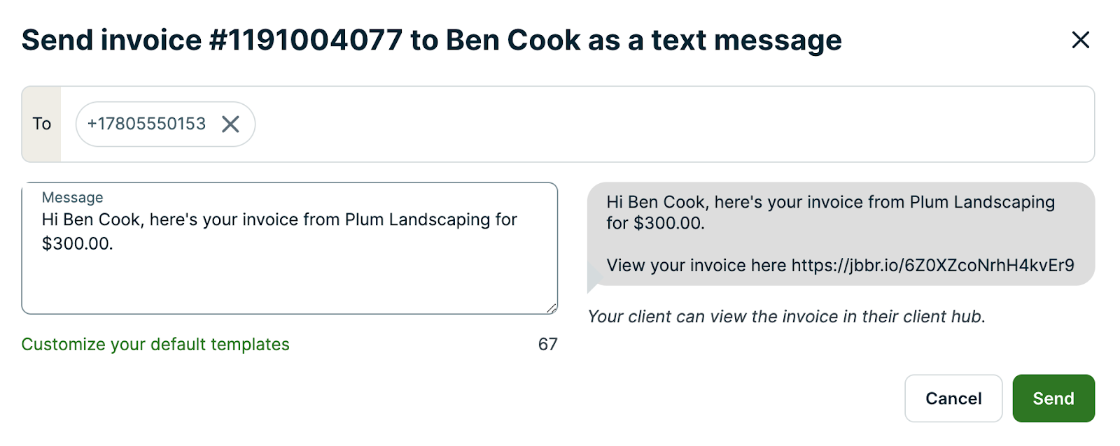Click the client hub note text
The image size is (1120, 446).
click(786, 317)
